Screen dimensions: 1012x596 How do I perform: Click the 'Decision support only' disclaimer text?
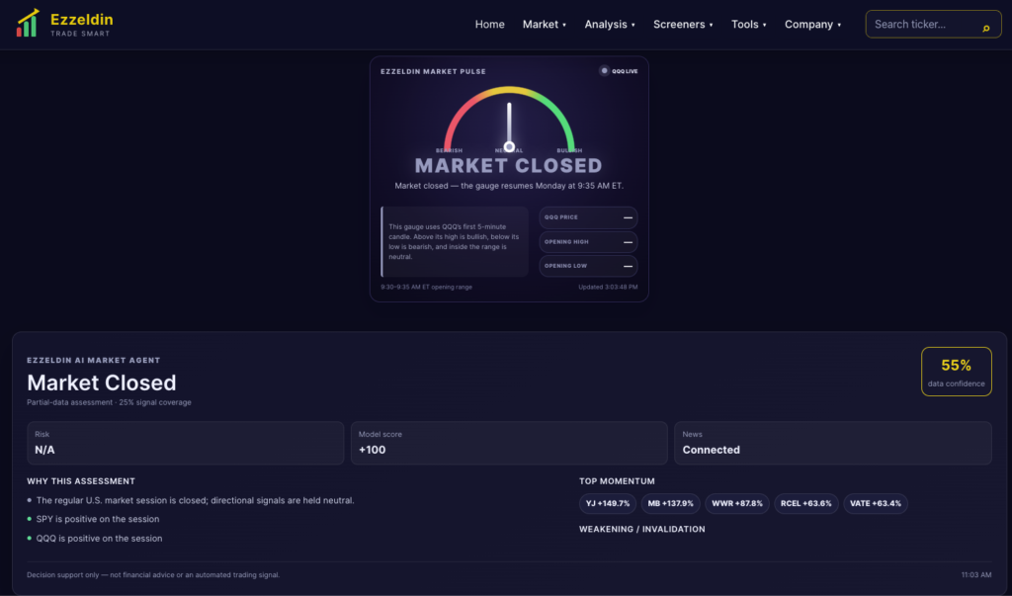click(153, 574)
